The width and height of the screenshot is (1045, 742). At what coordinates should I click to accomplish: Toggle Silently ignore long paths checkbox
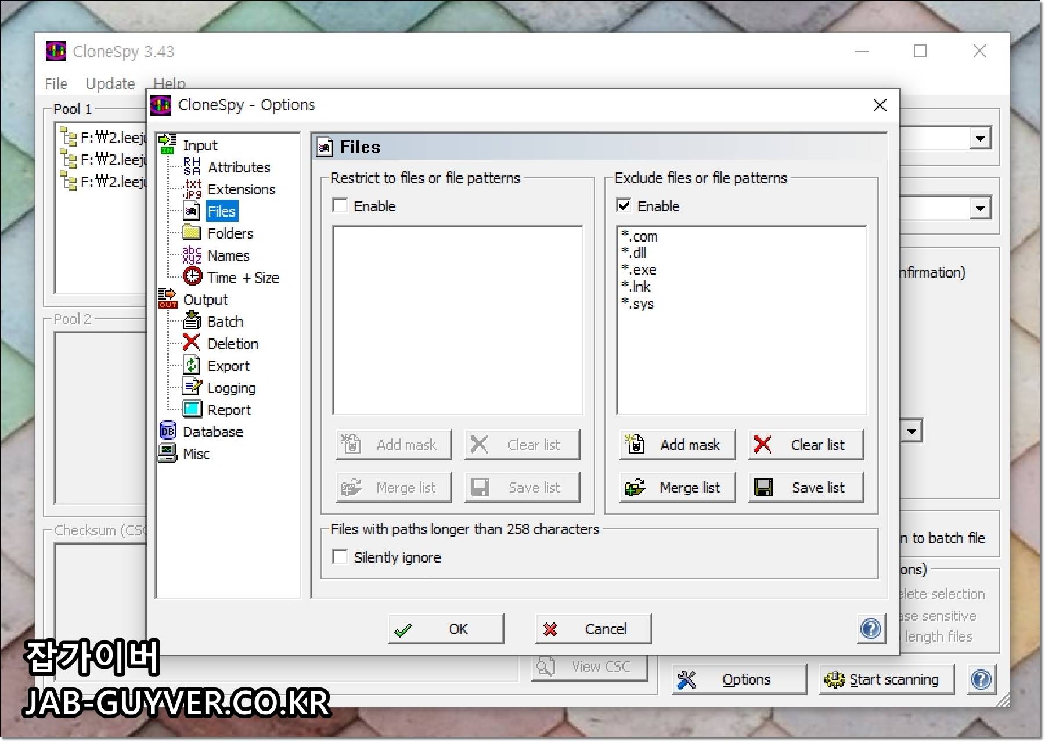pos(340,557)
